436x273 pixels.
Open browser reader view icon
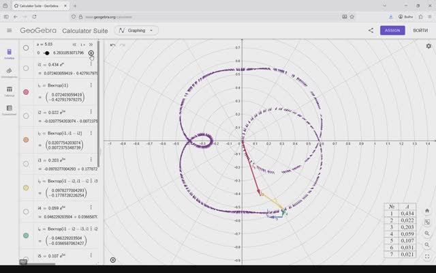tap(344, 16)
